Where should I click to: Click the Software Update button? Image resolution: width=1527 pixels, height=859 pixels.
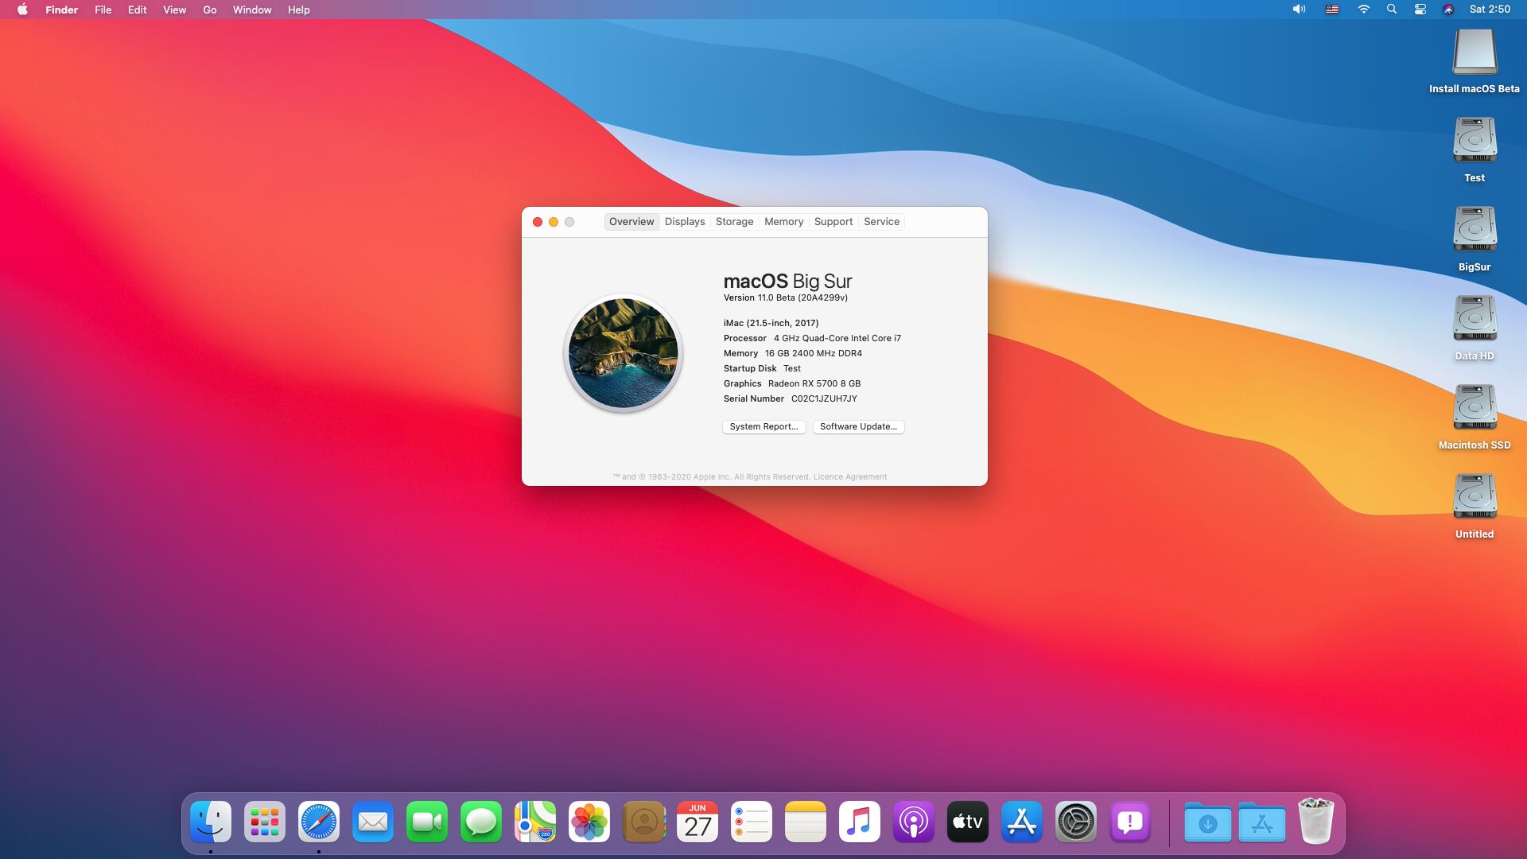point(858,427)
